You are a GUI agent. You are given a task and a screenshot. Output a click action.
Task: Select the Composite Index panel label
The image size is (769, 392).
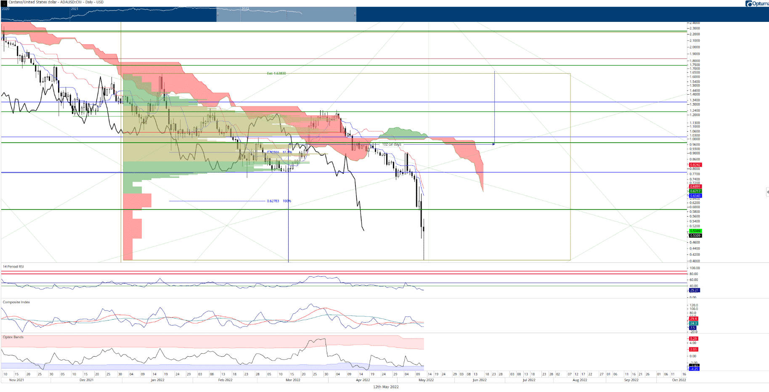16,302
